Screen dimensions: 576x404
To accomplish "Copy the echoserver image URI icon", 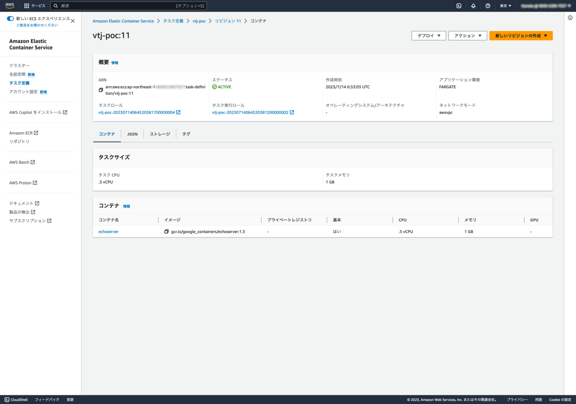I will [x=167, y=232].
